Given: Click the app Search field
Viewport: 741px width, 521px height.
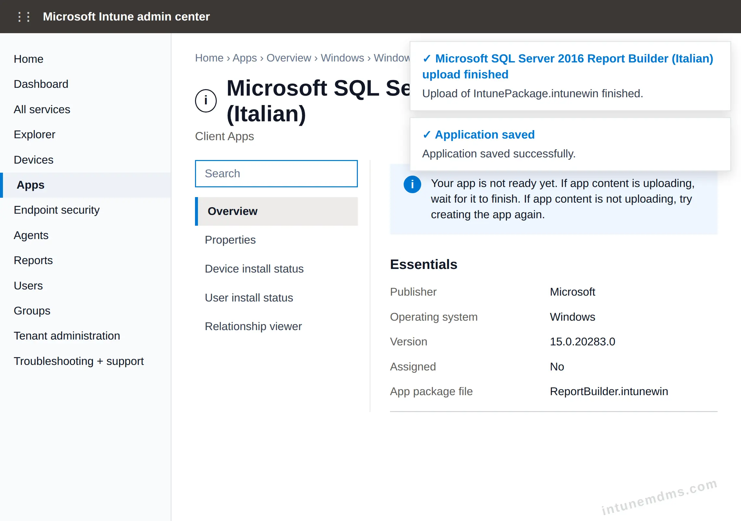Looking at the screenshot, I should (x=276, y=174).
